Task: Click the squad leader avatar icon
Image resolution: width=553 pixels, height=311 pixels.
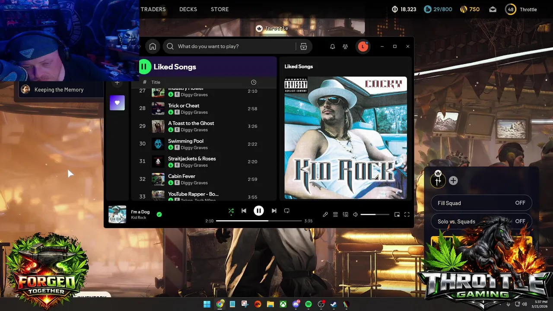Action: pos(438,180)
